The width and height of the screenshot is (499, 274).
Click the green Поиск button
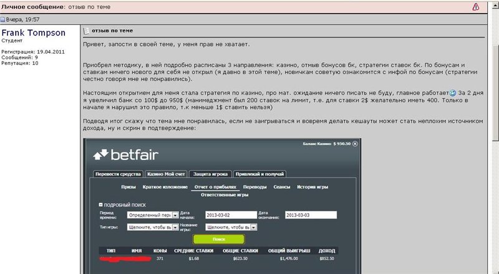tap(219, 239)
